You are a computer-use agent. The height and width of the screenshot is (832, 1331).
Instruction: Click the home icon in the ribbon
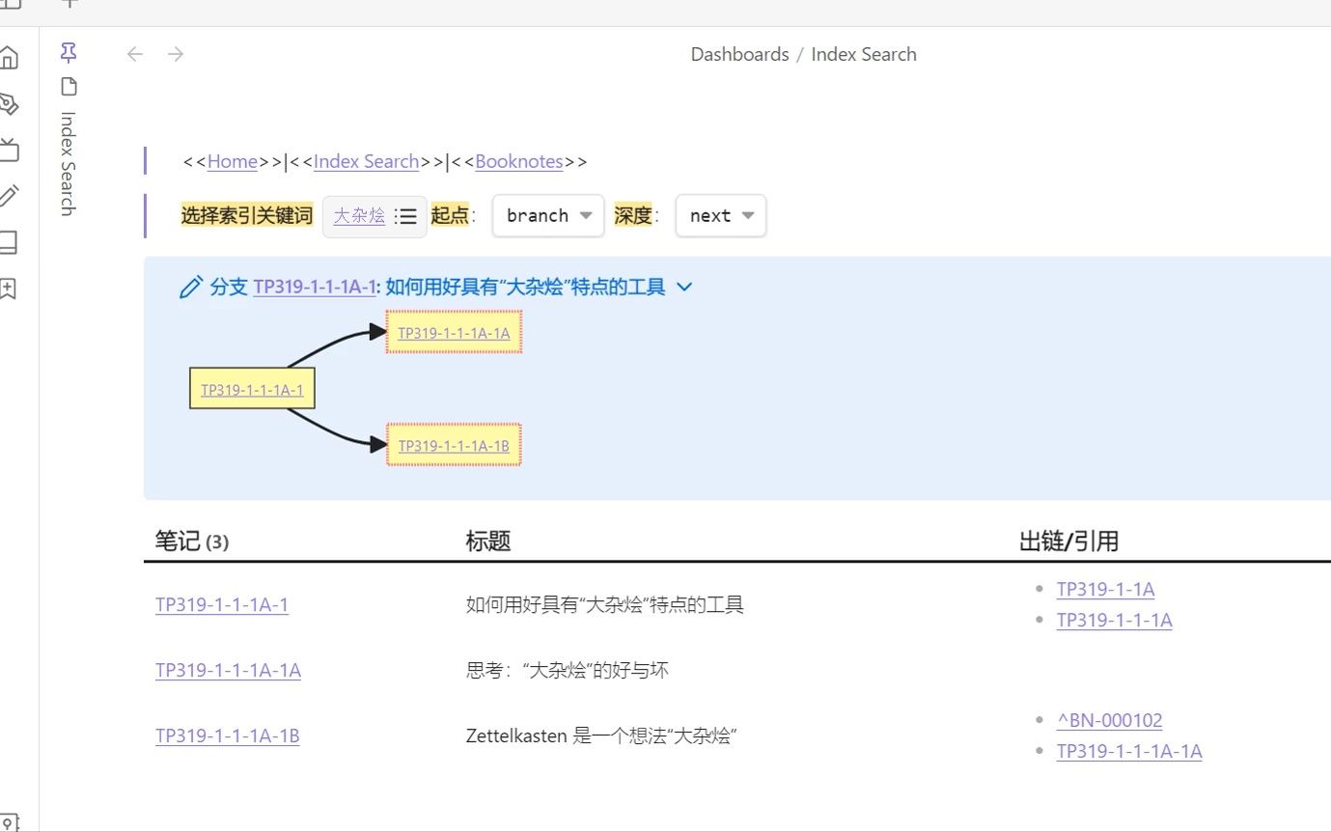pos(8,57)
